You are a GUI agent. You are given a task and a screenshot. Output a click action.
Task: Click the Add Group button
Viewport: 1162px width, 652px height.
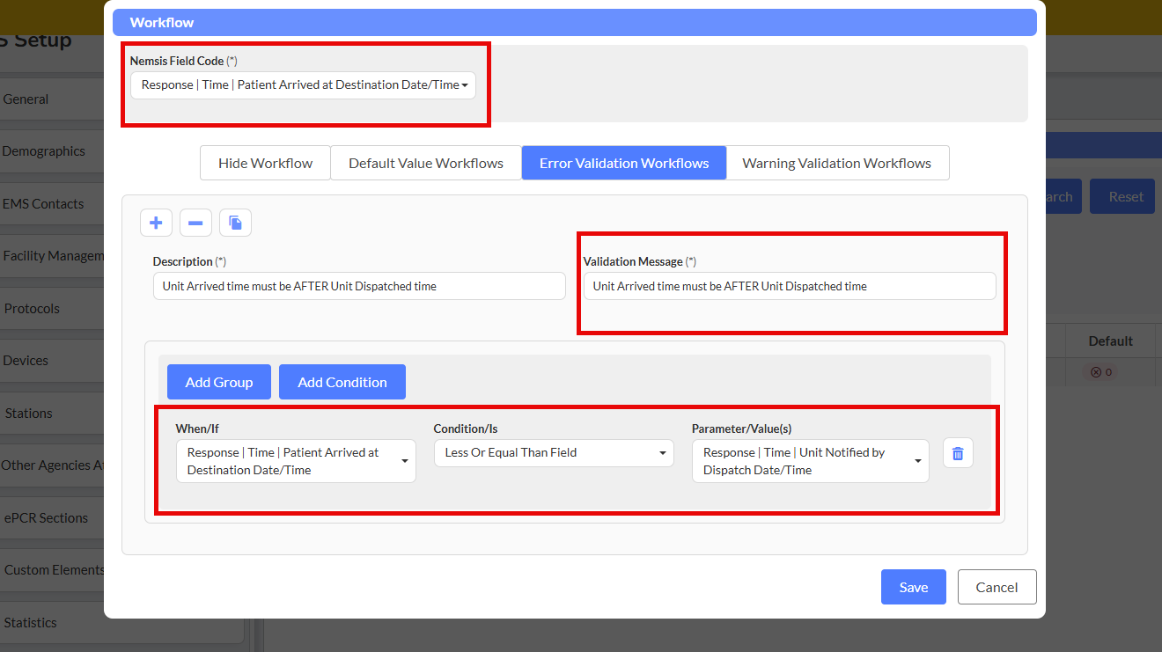[219, 382]
